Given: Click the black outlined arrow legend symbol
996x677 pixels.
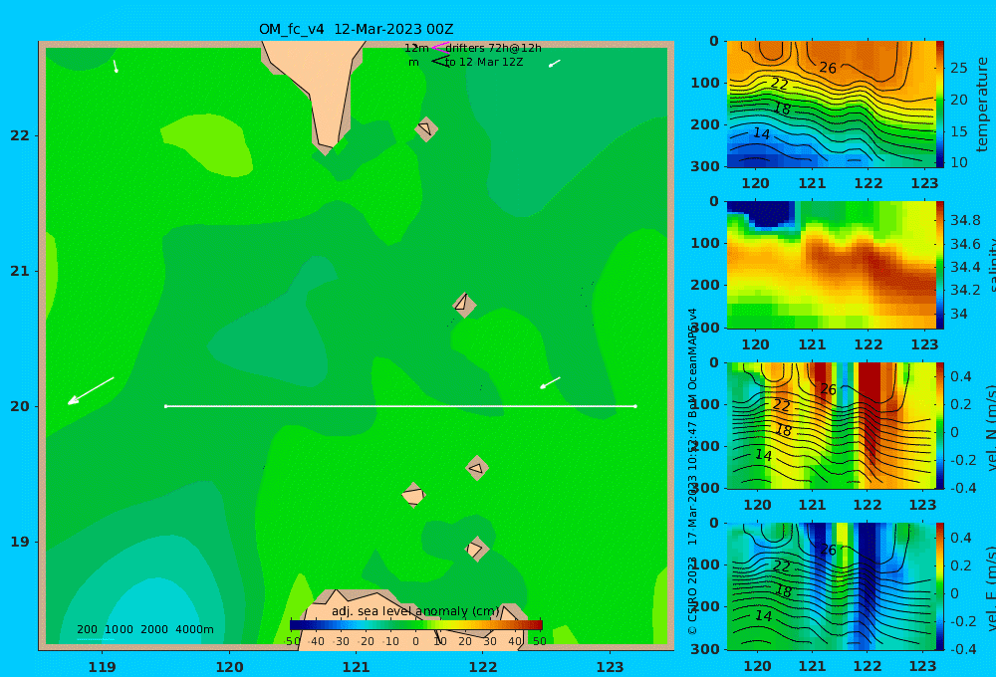Looking at the screenshot, I should (x=439, y=61).
